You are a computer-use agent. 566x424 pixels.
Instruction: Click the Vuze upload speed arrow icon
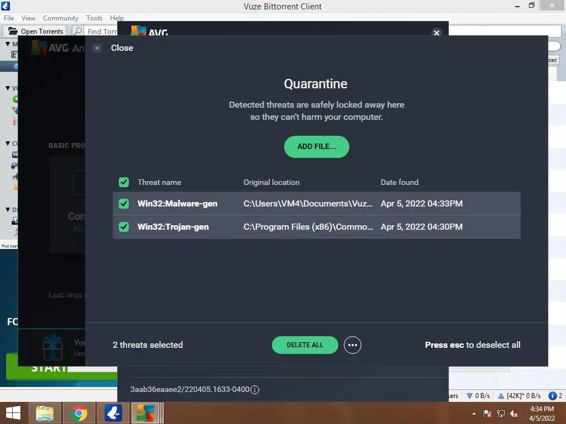(501, 396)
